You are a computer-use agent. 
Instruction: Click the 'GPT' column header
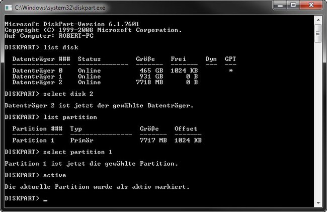tap(230, 59)
